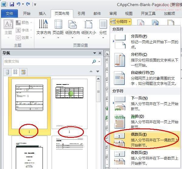Switch to the 邮件 ribbon tab

[97, 14]
